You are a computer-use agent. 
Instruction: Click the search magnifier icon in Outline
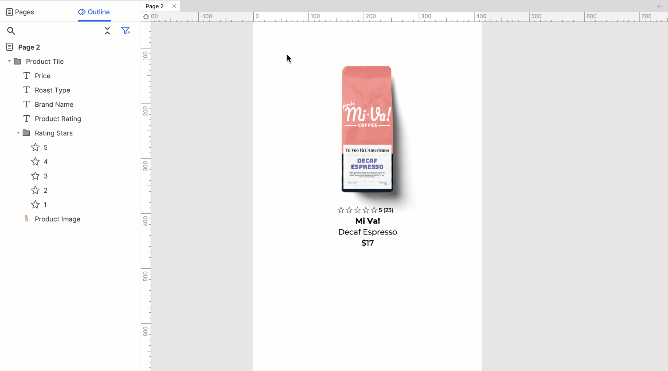click(11, 31)
